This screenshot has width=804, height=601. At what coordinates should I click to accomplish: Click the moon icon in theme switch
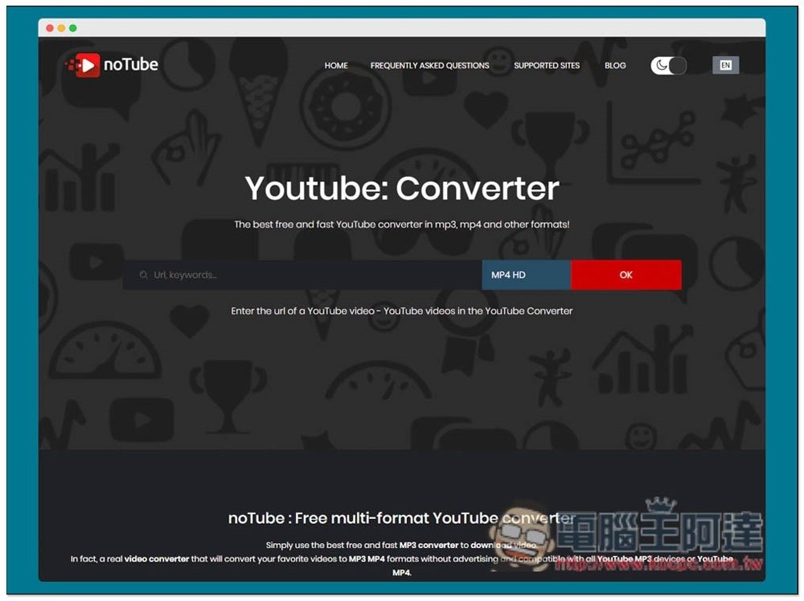click(x=661, y=66)
